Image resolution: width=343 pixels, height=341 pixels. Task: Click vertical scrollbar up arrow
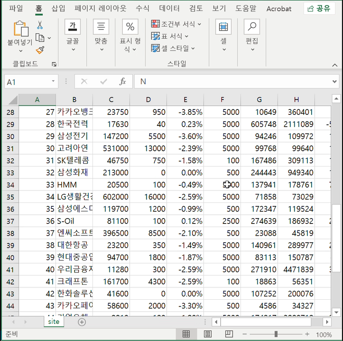pyautogui.click(x=336, y=99)
